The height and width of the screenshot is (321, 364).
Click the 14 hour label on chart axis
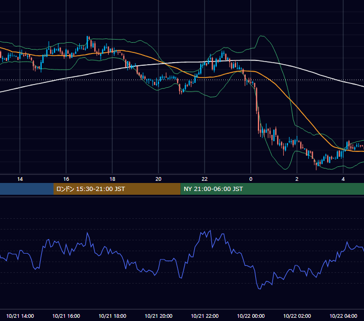click(x=20, y=179)
